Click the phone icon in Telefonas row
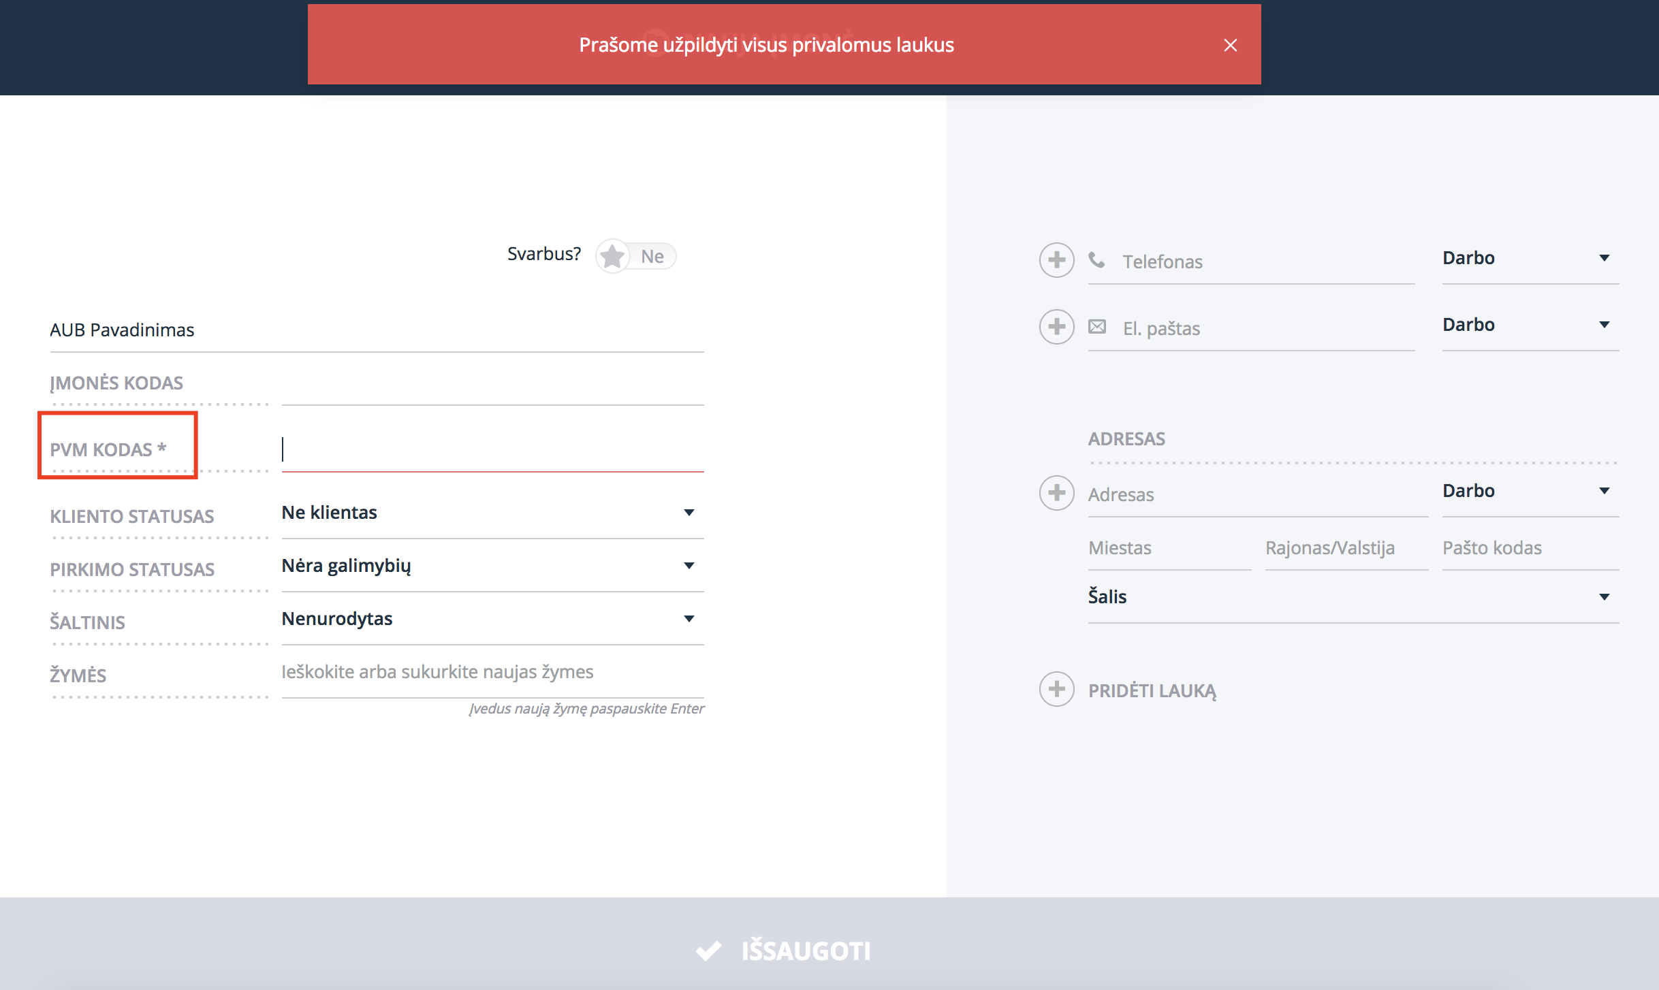 coord(1096,260)
